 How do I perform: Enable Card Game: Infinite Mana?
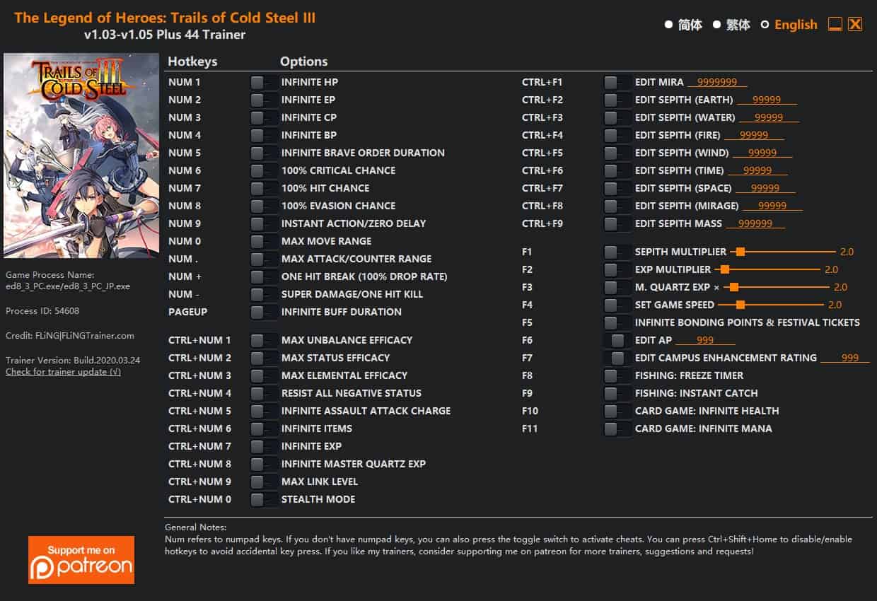pos(617,429)
